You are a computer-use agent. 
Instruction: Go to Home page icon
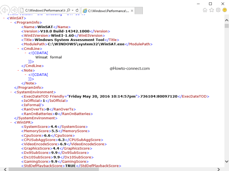click(205, 10)
